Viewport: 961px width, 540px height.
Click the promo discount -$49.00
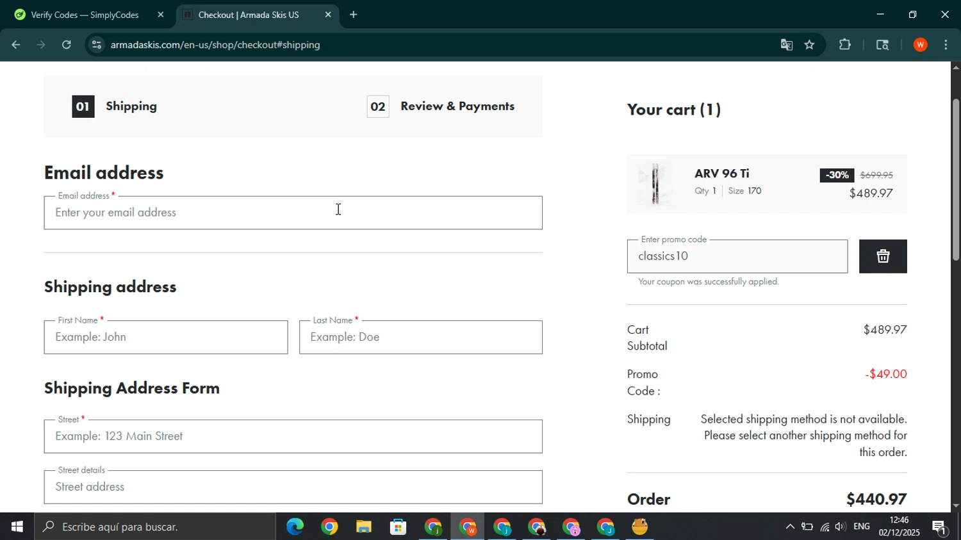pos(886,374)
